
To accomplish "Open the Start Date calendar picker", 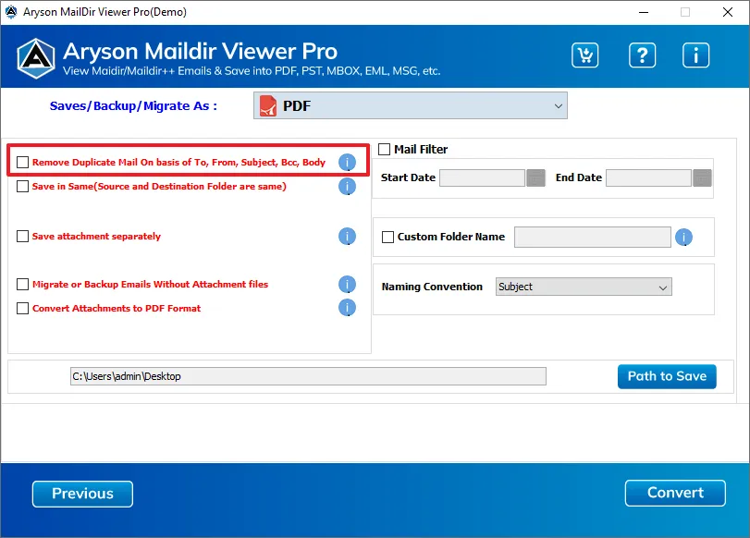I will (535, 177).
